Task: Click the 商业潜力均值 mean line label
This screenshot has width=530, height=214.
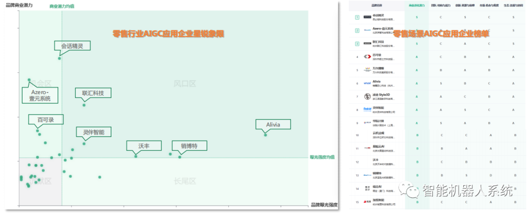Action: pyautogui.click(x=62, y=6)
